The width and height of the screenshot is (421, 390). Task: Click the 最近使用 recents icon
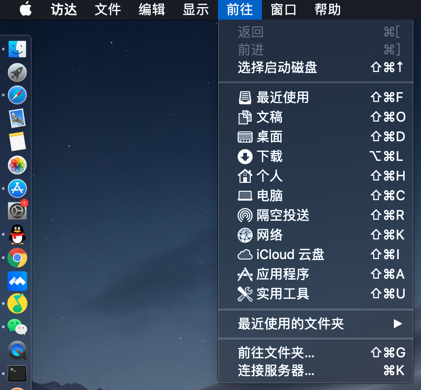click(245, 97)
